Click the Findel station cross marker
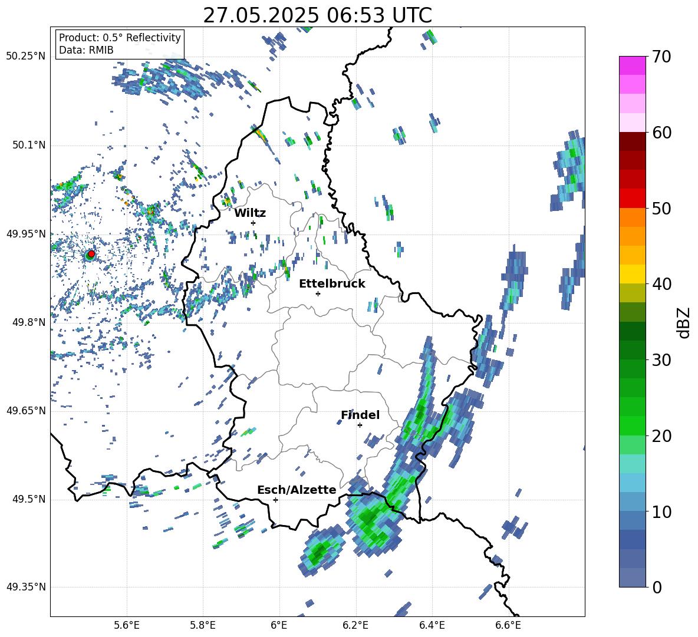This screenshot has width=698, height=637. [360, 425]
